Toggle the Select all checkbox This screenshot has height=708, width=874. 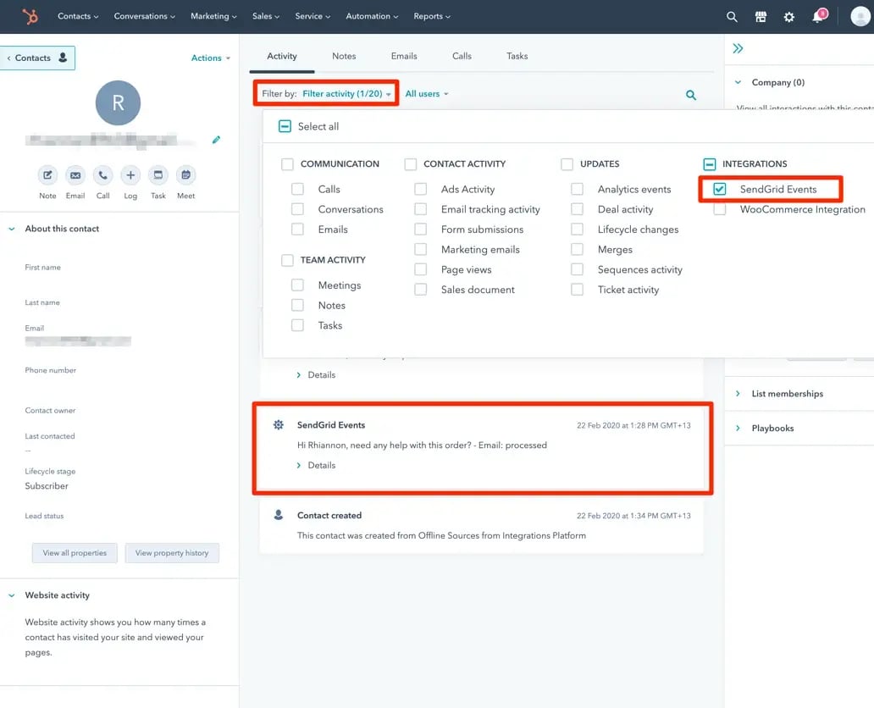[285, 126]
